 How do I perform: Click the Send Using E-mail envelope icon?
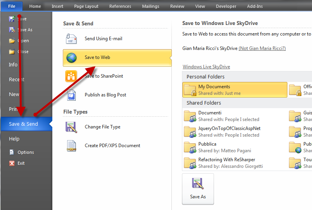[x=71, y=39]
